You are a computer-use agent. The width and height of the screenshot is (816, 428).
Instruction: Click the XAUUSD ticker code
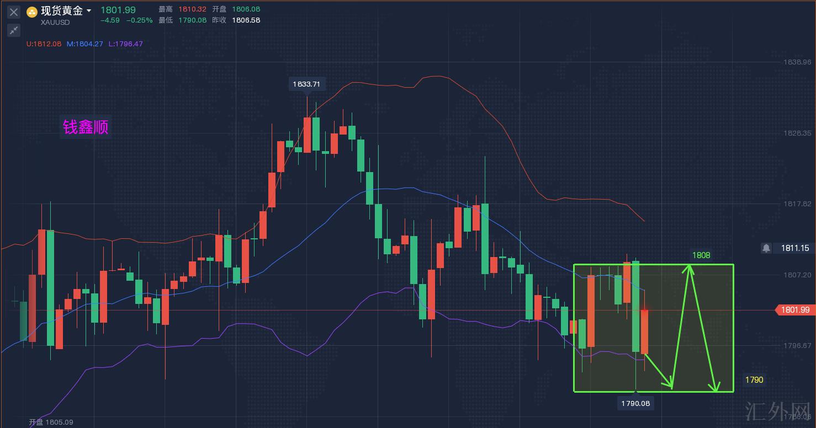(55, 22)
